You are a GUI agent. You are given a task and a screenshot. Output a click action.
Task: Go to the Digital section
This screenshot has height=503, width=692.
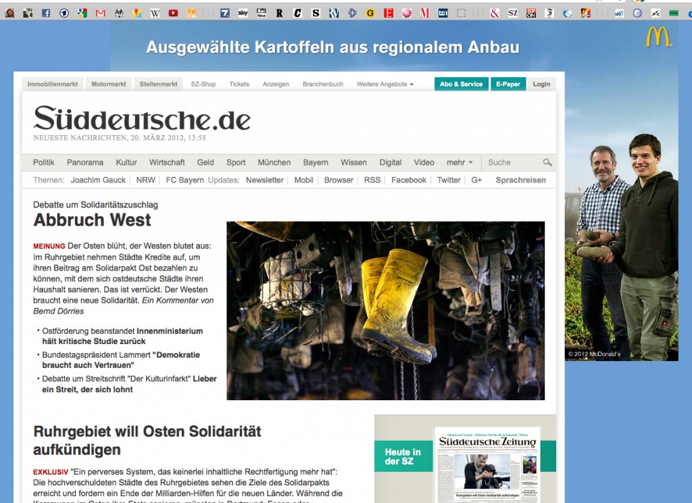pyautogui.click(x=391, y=162)
